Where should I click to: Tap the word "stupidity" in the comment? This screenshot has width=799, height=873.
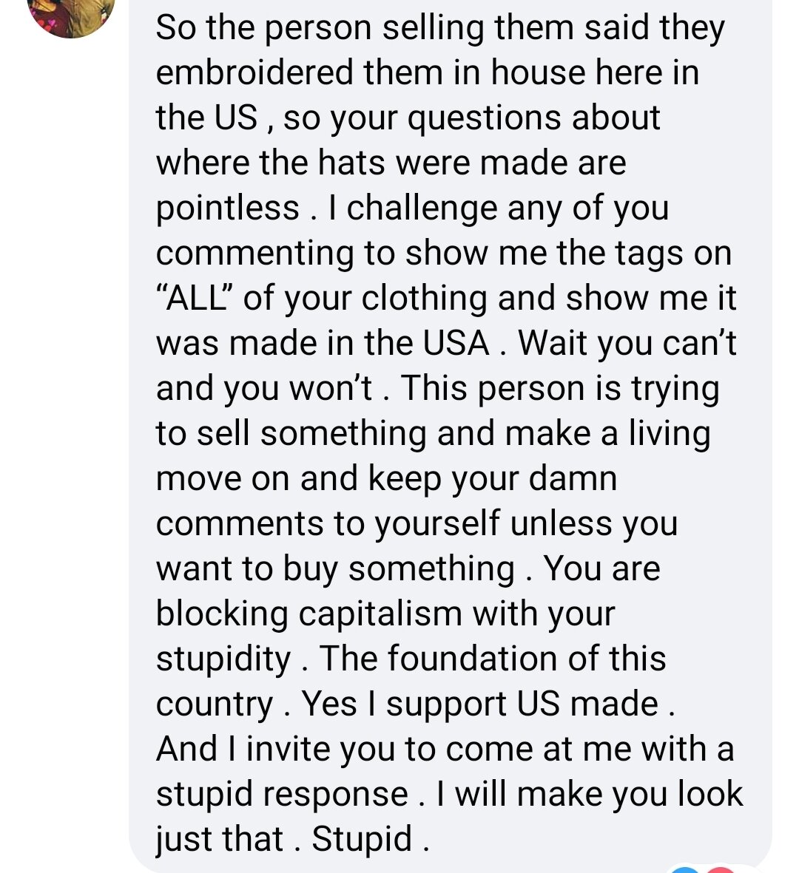[x=223, y=659]
